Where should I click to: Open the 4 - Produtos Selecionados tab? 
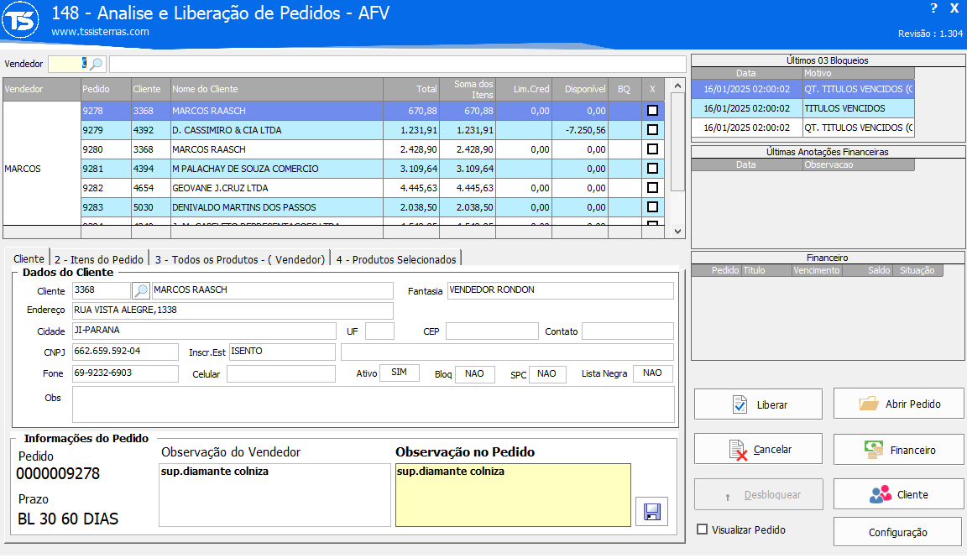[395, 259]
